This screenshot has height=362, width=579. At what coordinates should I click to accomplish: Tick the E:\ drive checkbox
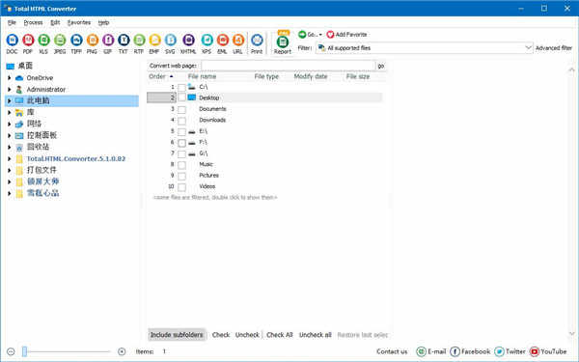pyautogui.click(x=181, y=132)
